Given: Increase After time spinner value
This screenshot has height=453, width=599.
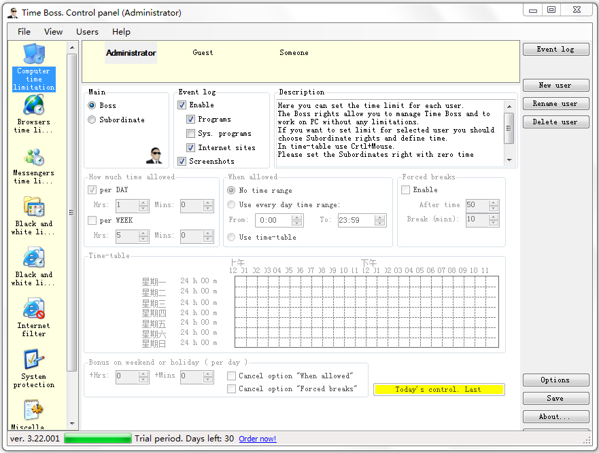Looking at the screenshot, I should (x=494, y=202).
